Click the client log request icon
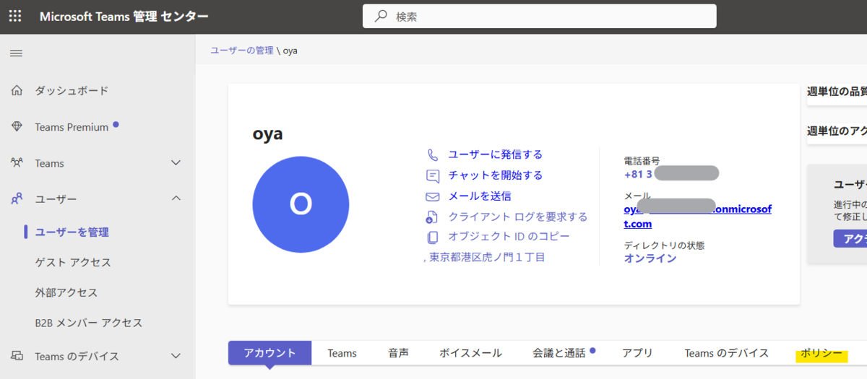 coord(433,217)
